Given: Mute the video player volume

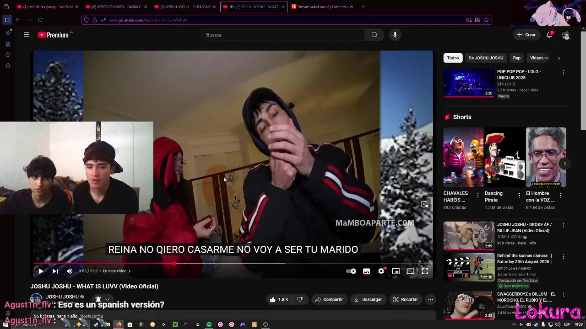Looking at the screenshot, I should [x=70, y=271].
